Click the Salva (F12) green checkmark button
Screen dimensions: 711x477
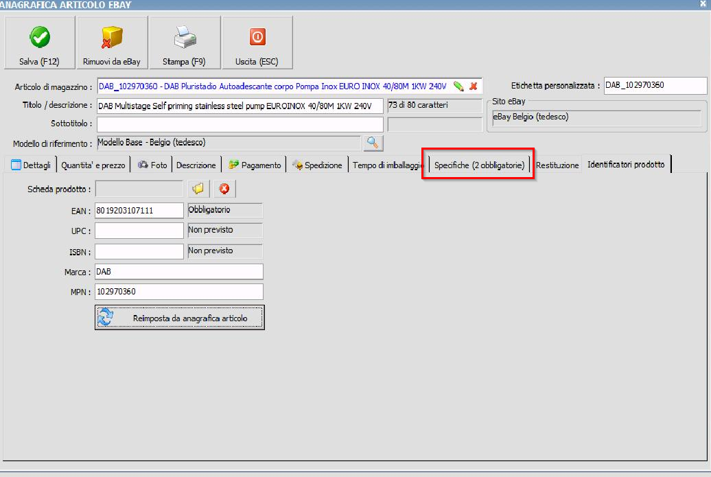(39, 43)
